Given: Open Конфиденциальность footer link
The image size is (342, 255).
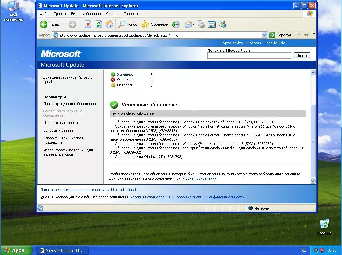Looking at the screenshot, I should (225, 197).
